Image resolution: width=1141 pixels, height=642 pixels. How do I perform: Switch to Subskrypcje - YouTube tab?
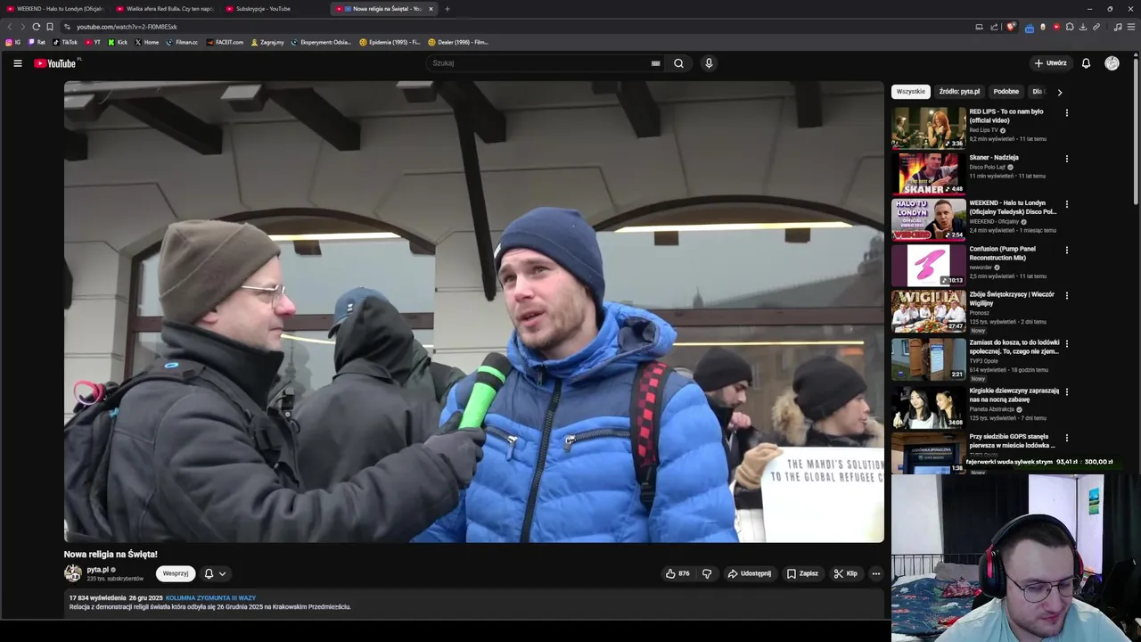tap(275, 9)
